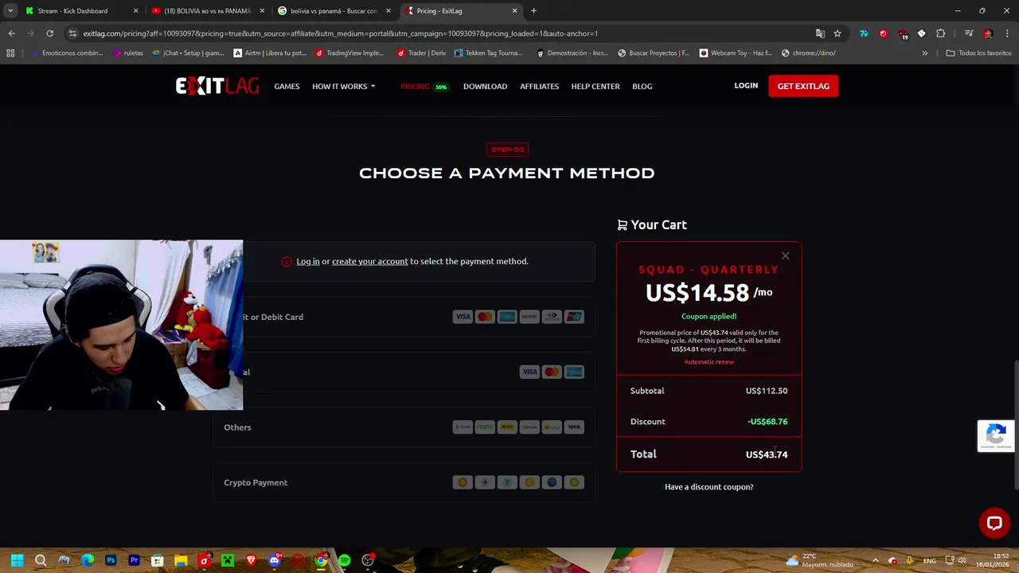Viewport: 1019px width, 573px height.
Task: Show hidden system tray icons
Action: (x=875, y=560)
